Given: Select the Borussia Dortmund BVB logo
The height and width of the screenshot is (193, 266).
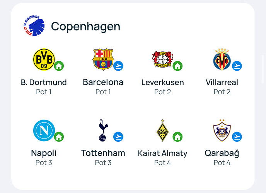Looking at the screenshot, I should point(44,59).
